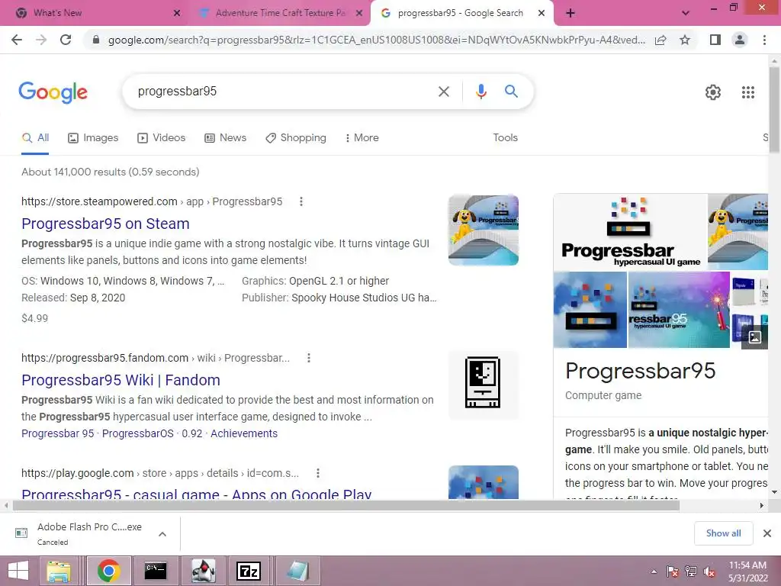Image resolution: width=781 pixels, height=586 pixels.
Task: Close the downloads bar
Action: [x=767, y=533]
